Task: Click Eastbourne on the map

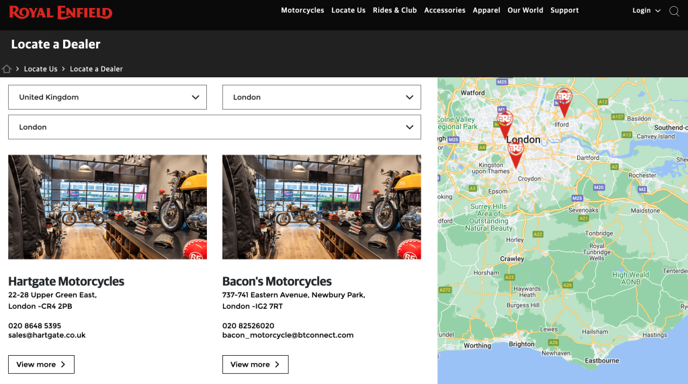Action: (601, 360)
